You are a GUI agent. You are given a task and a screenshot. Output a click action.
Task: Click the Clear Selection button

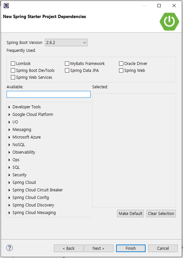pos(161,214)
